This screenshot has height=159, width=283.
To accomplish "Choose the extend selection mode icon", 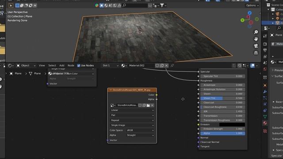I will [x=22, y=5].
